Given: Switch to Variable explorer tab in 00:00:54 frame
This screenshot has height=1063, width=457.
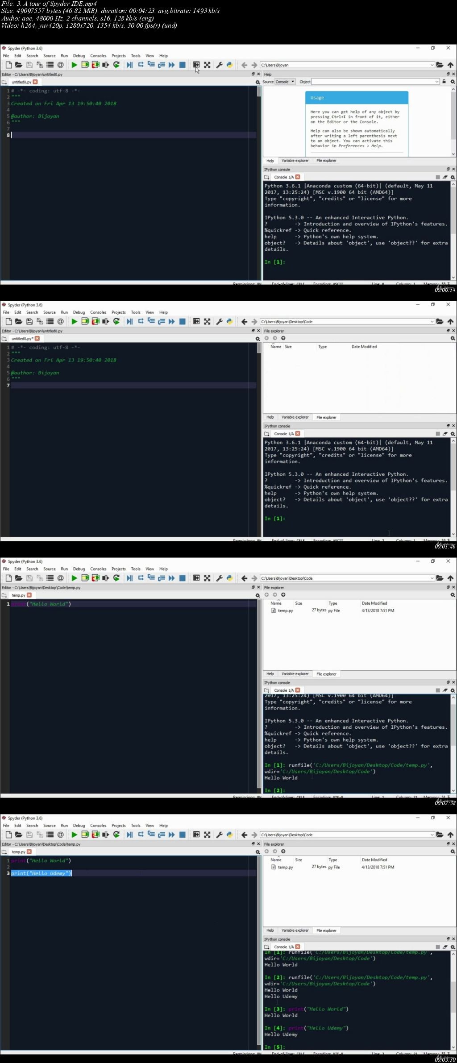Looking at the screenshot, I should tap(295, 161).
